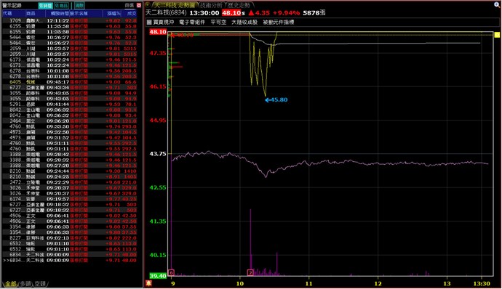Click the magnifier icon at chart top-right corner
502x289 pixels.
coord(497,5)
